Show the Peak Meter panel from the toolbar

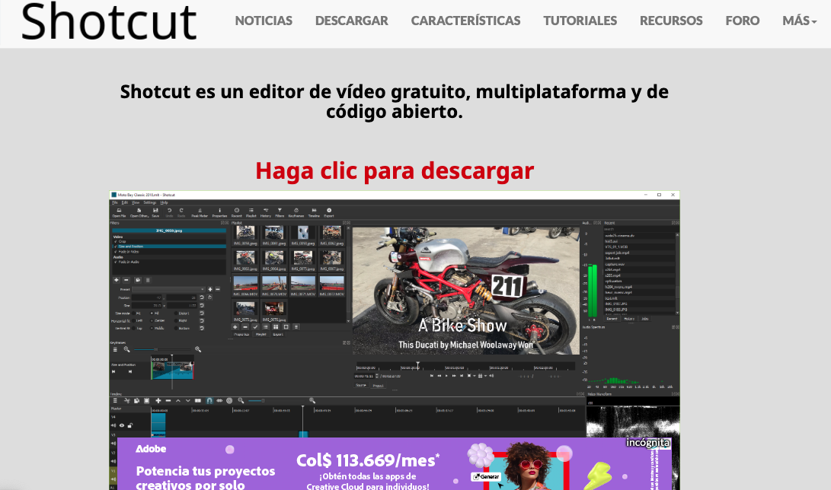pos(200,211)
